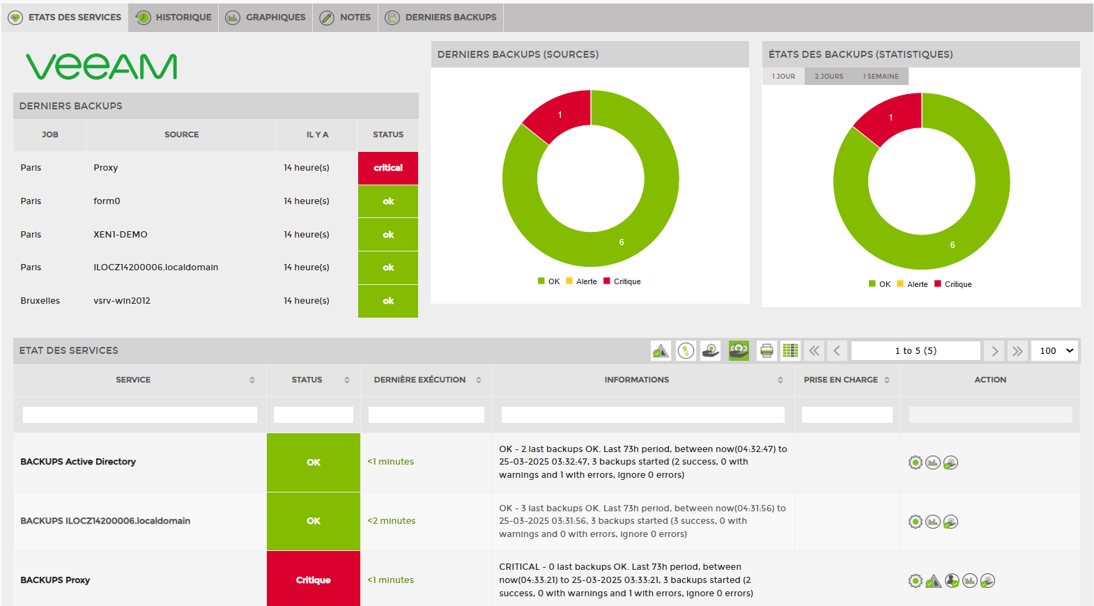The image size is (1094, 606).
Task: Toggle OK legend in Derniers Backups Sources chart
Action: pyautogui.click(x=548, y=281)
